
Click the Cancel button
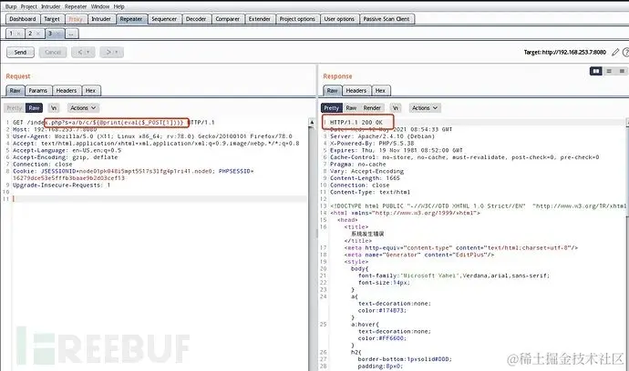[x=53, y=52]
